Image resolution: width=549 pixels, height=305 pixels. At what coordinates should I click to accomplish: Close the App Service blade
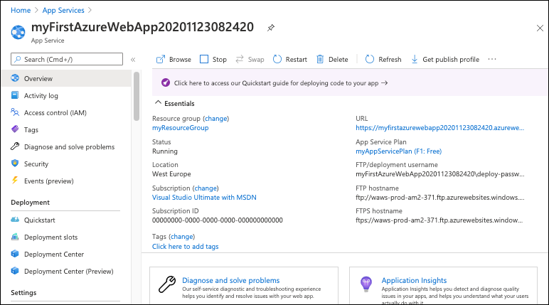[540, 28]
